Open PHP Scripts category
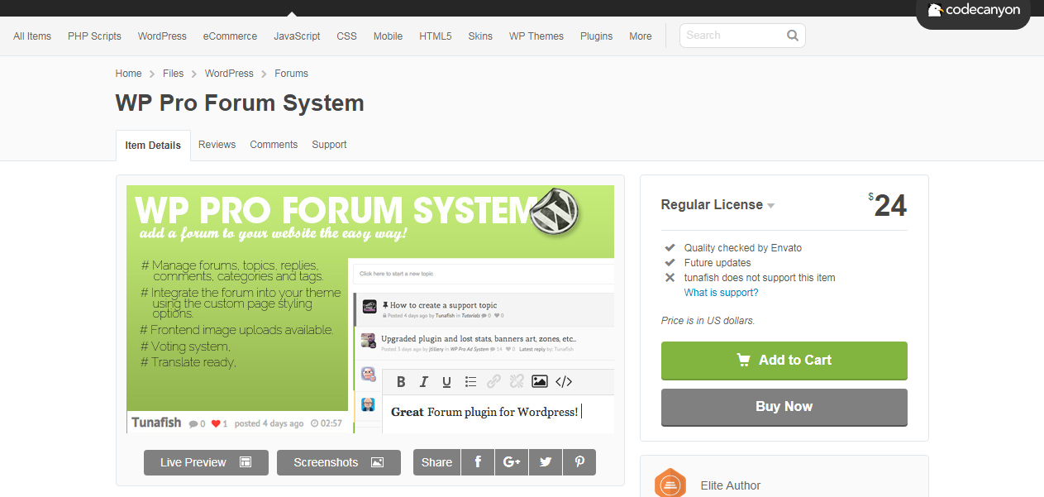This screenshot has width=1044, height=497. tap(94, 36)
